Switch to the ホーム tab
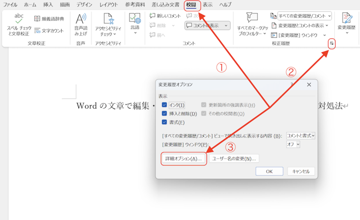The width and height of the screenshot is (360, 220). (30, 4)
